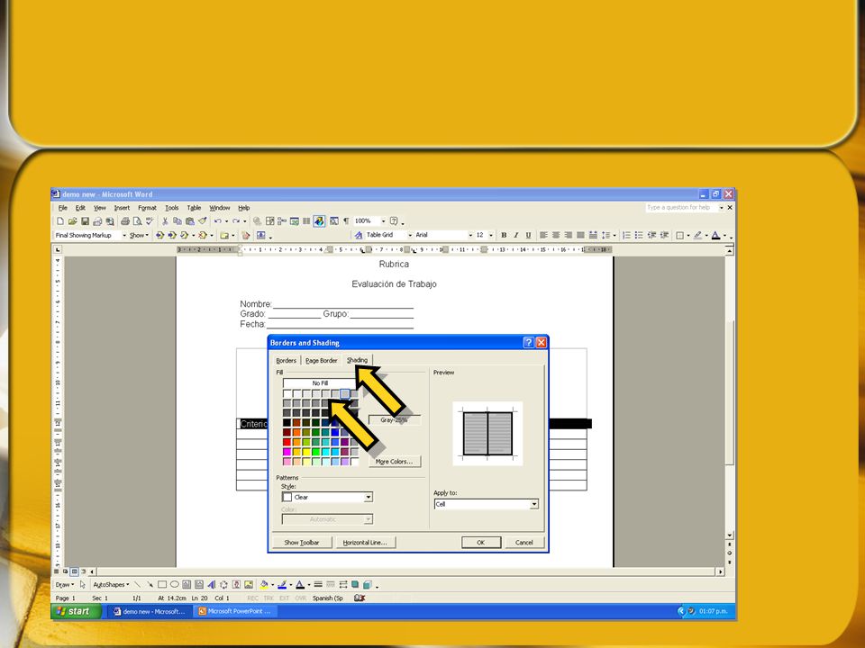Click the New Blank Document icon
The image size is (865, 648).
point(60,221)
